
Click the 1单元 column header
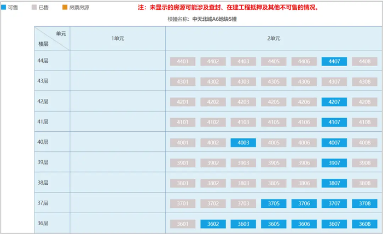point(118,38)
